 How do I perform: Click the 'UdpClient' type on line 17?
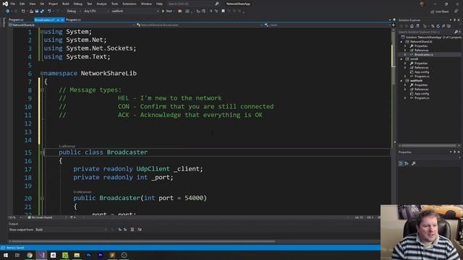pos(153,169)
